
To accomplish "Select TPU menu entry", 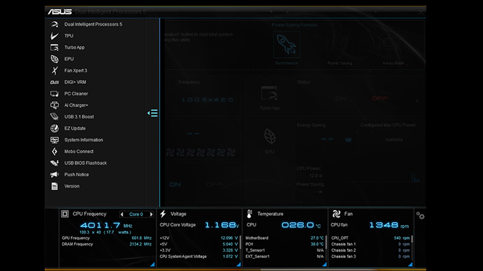I will [x=69, y=36].
